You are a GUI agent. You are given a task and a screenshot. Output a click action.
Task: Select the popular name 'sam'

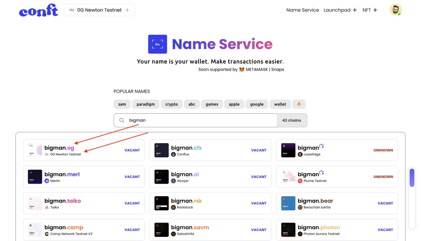pyautogui.click(x=122, y=104)
